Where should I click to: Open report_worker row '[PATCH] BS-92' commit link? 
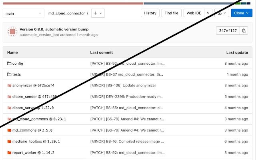point(128,153)
